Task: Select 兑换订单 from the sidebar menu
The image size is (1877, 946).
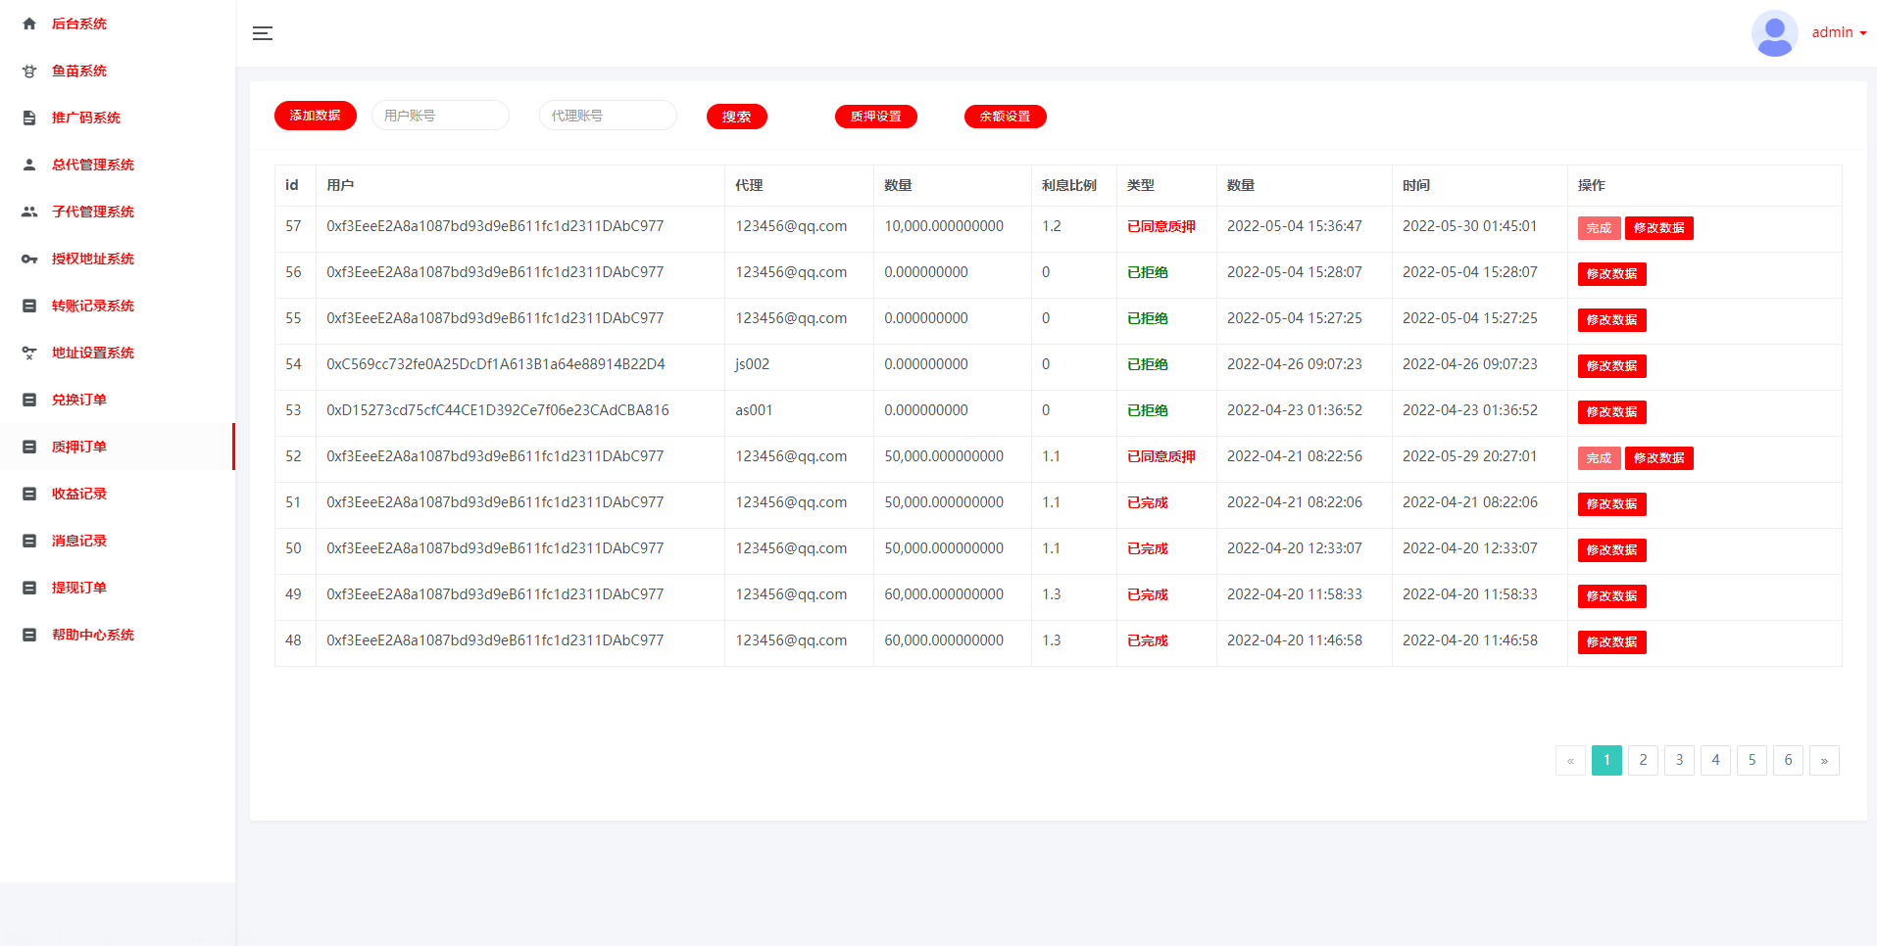Action: 79,400
